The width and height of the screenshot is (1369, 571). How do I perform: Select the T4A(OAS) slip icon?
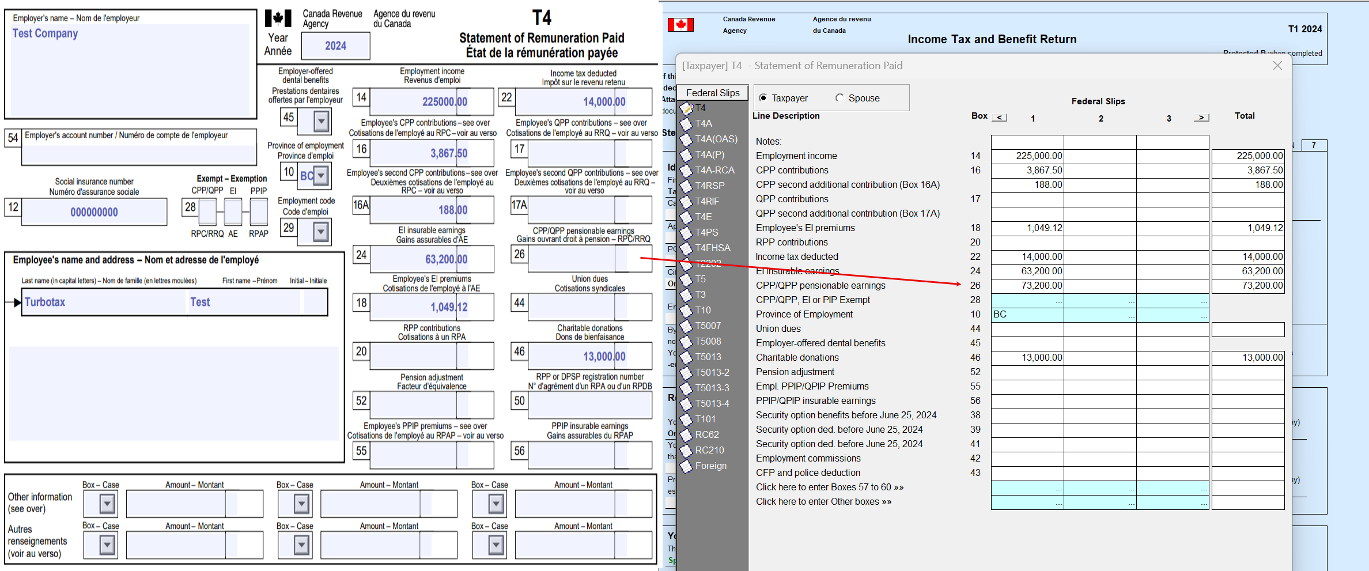(x=686, y=139)
